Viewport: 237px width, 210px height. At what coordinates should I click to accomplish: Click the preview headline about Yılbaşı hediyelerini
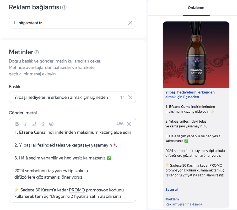pos(190,94)
